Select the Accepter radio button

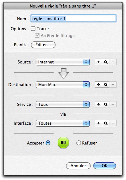[48, 143]
